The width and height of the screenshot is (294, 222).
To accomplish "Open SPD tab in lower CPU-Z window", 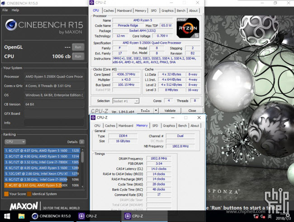I will (x=155, y=125).
